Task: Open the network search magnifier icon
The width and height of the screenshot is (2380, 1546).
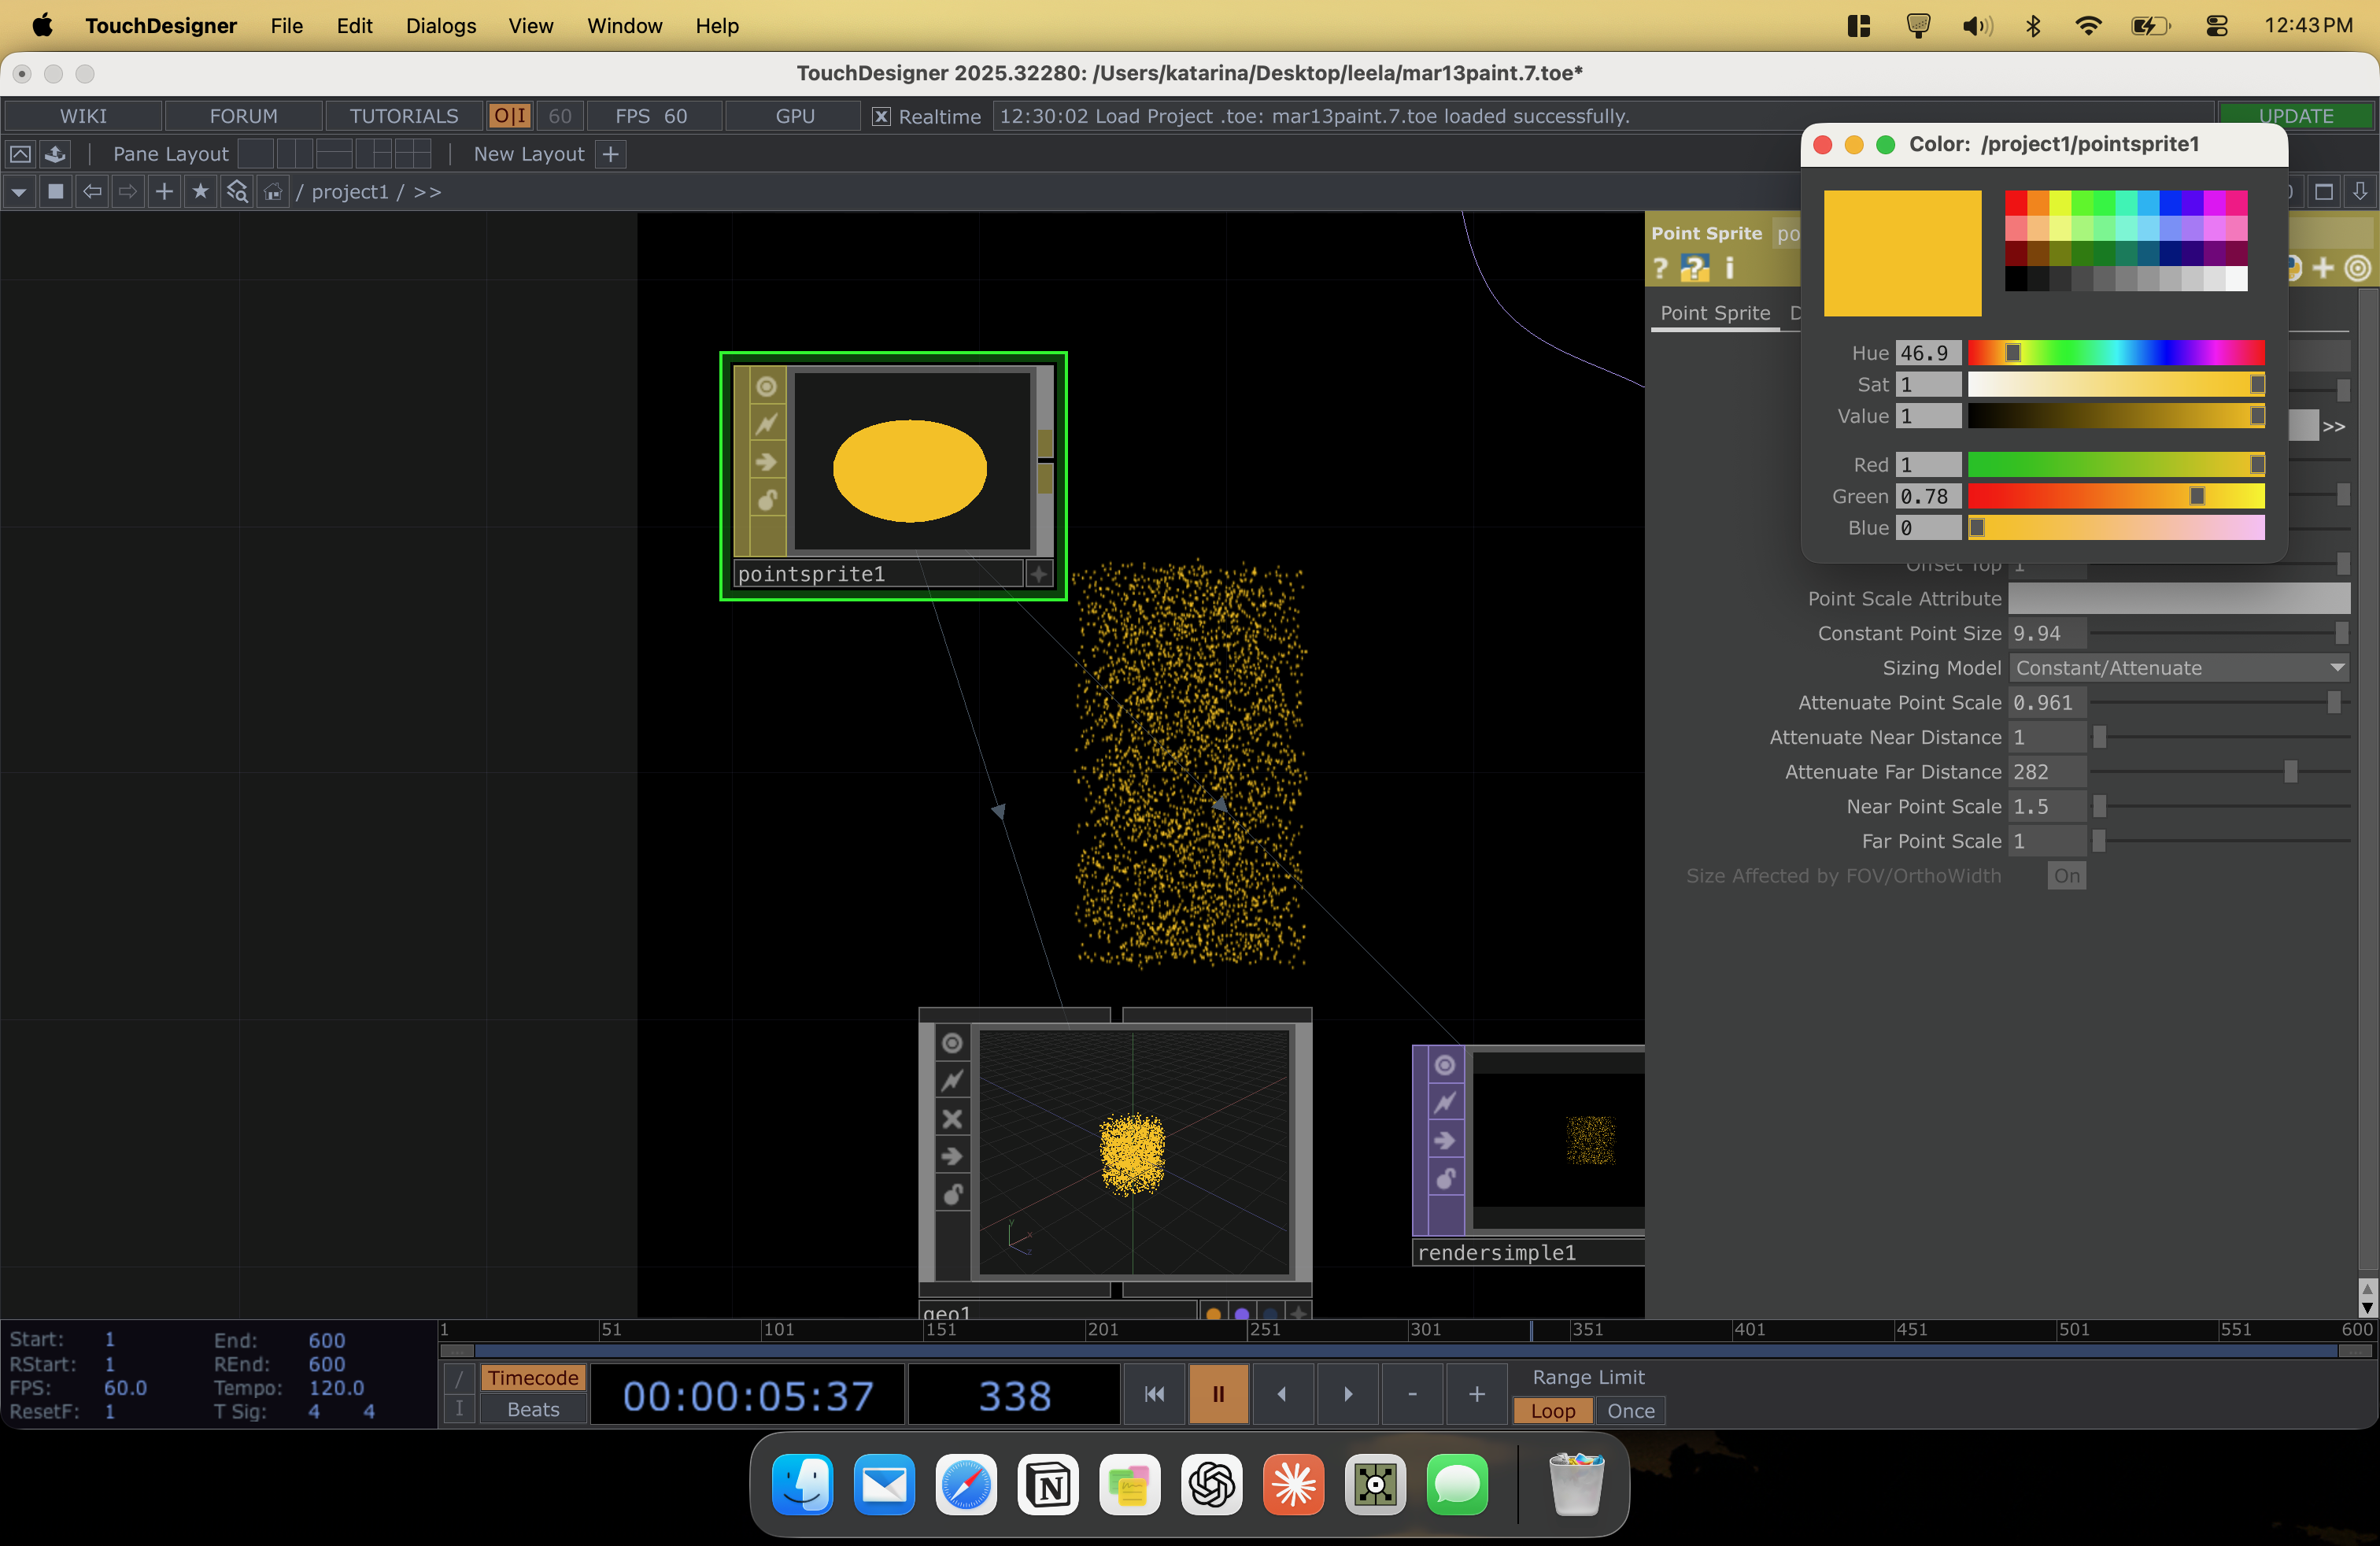Action: coord(237,191)
